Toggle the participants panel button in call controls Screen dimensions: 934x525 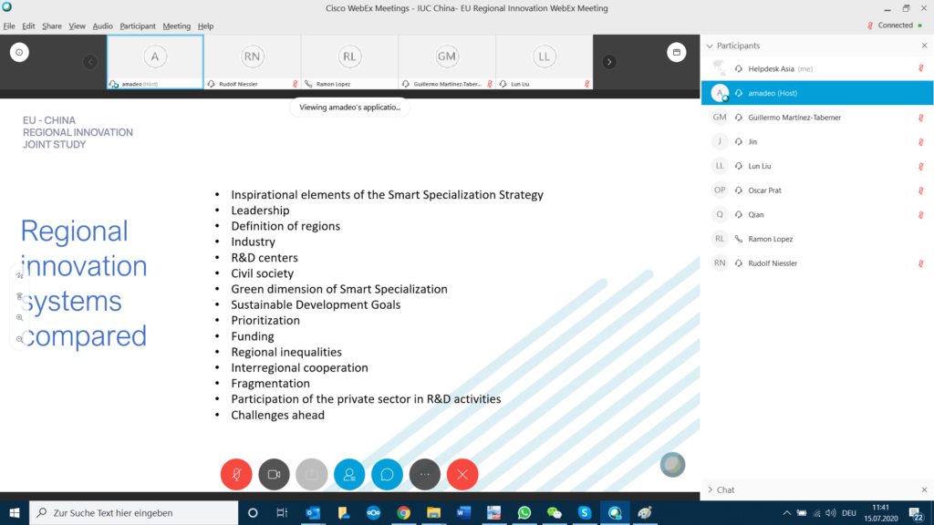pyautogui.click(x=349, y=474)
